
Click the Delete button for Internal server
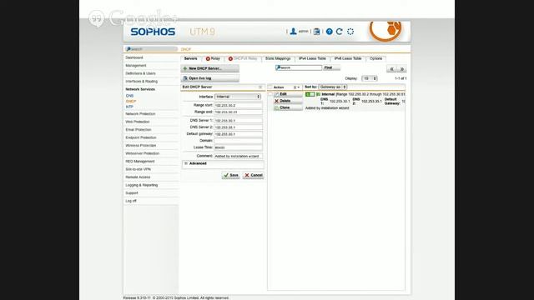pos(288,101)
